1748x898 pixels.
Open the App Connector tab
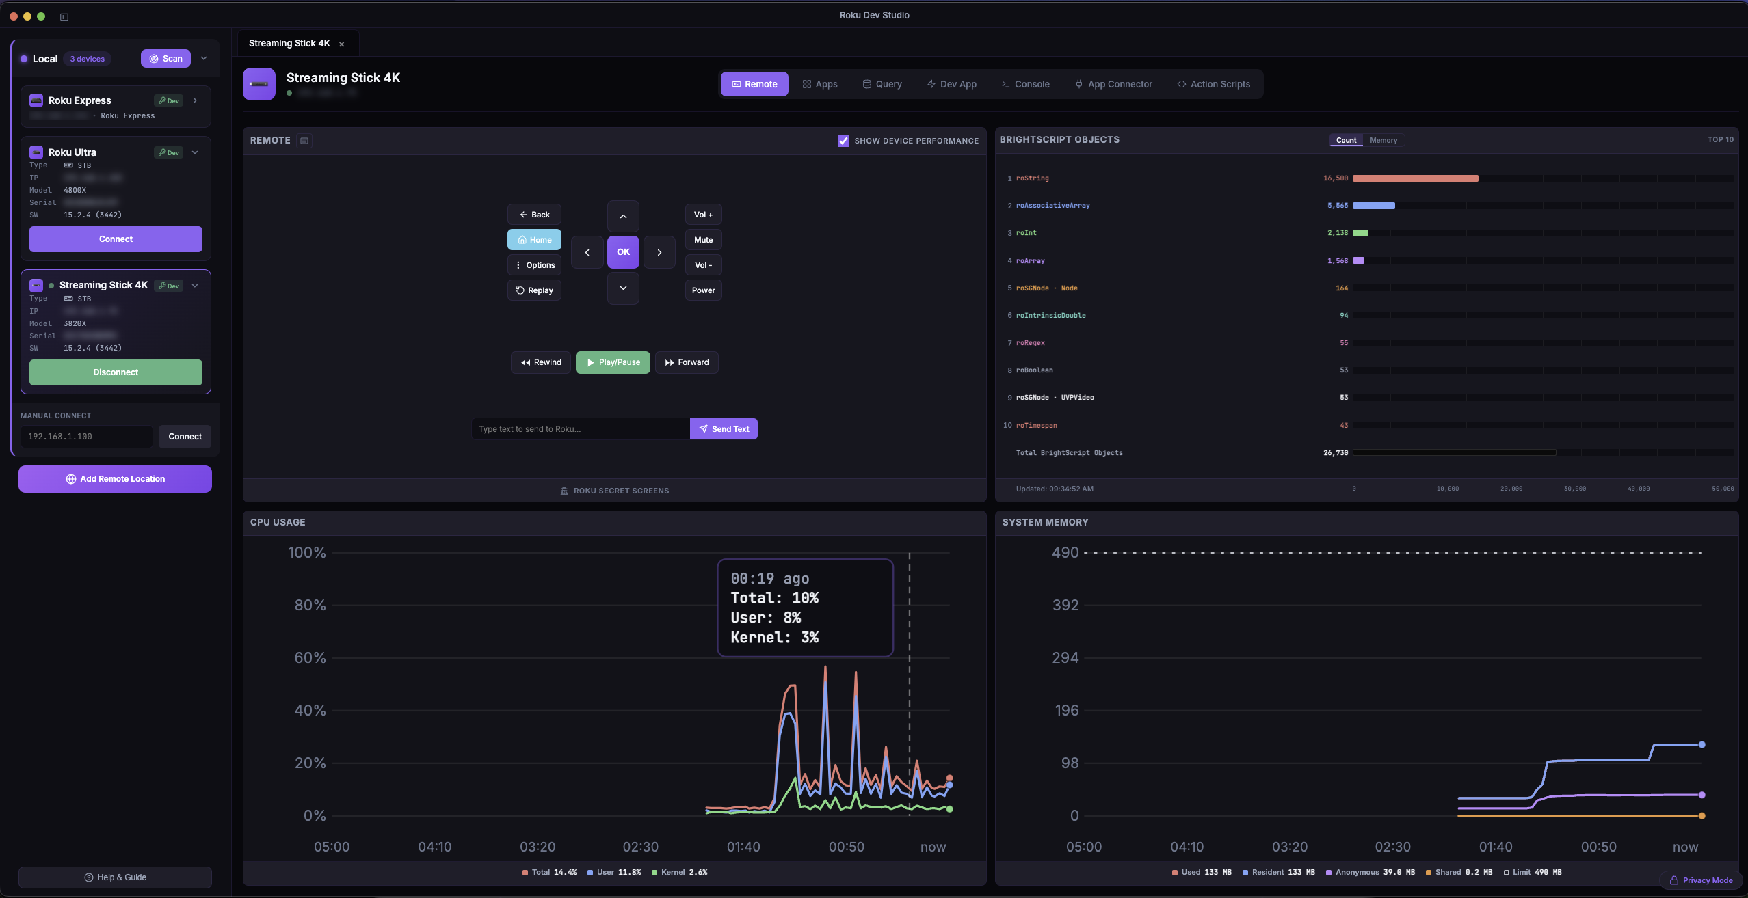[x=1113, y=84]
